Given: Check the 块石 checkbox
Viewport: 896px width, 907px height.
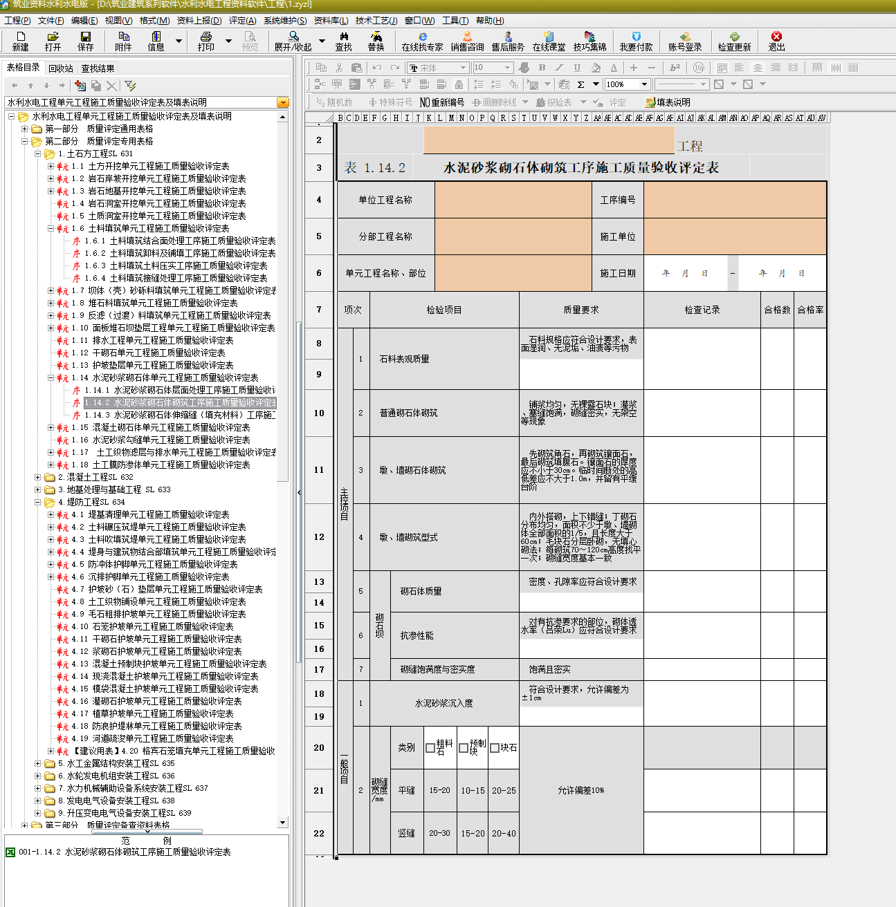Looking at the screenshot, I should tap(495, 748).
